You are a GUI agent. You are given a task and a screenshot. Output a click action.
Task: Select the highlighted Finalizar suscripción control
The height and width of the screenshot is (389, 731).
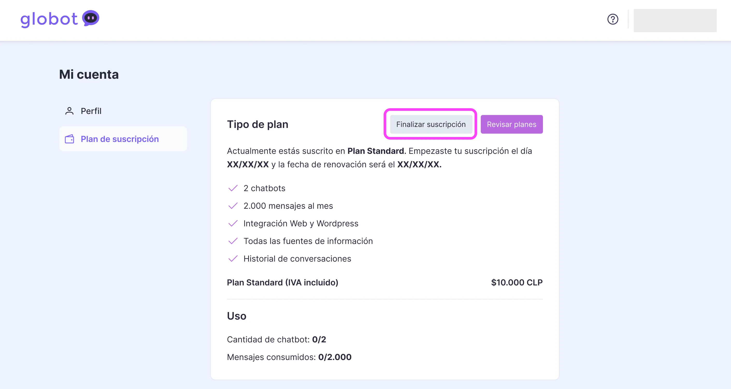click(x=431, y=124)
